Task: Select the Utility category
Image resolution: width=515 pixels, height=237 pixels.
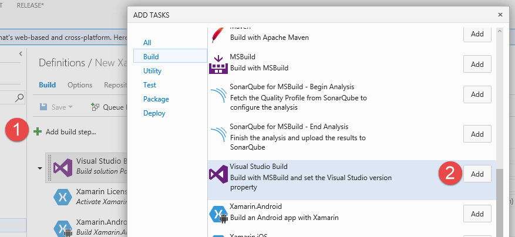Action: 153,71
